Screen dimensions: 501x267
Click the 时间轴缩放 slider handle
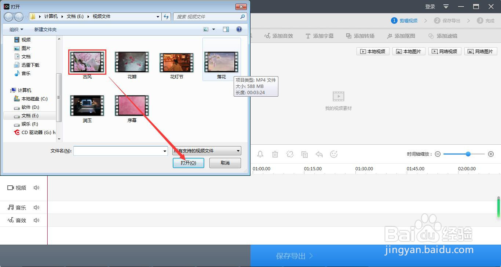point(468,154)
